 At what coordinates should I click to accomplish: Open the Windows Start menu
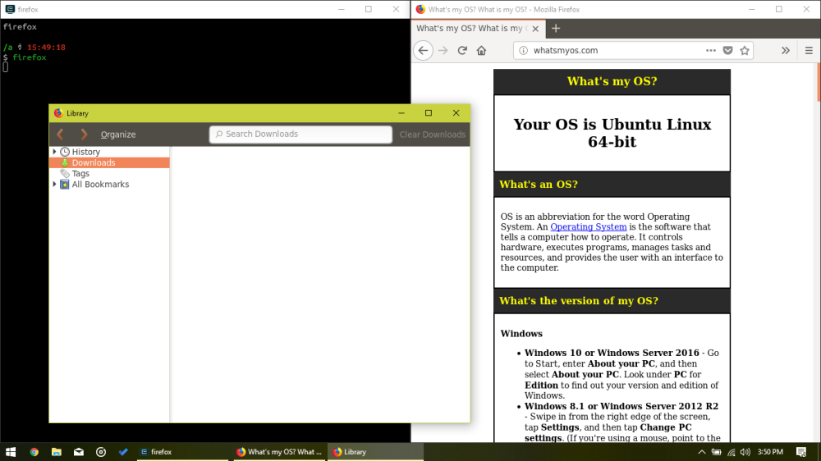(11, 452)
